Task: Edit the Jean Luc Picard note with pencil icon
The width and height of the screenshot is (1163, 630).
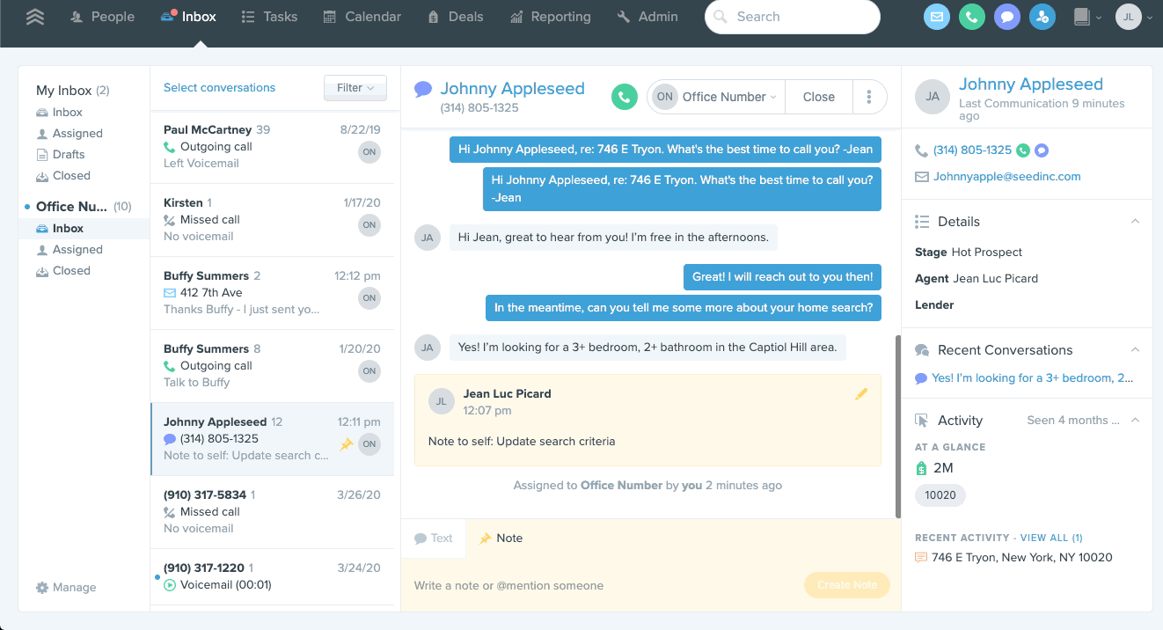Action: tap(861, 394)
